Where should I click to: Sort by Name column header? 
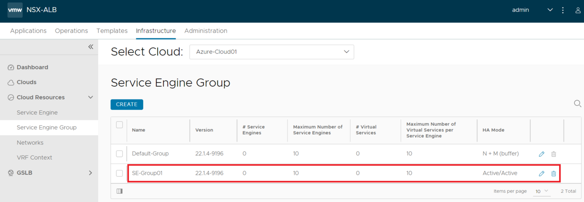(139, 130)
